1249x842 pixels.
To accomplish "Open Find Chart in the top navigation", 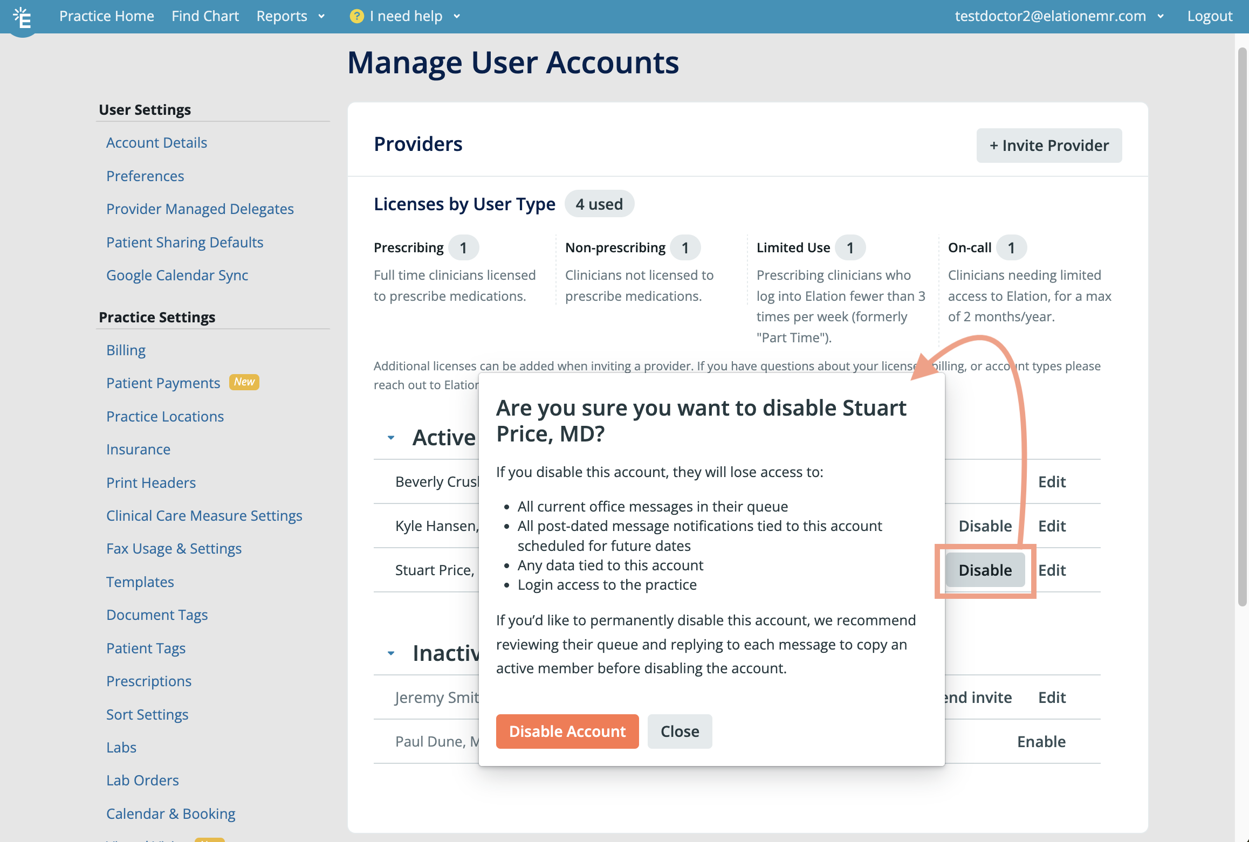I will pyautogui.click(x=205, y=16).
